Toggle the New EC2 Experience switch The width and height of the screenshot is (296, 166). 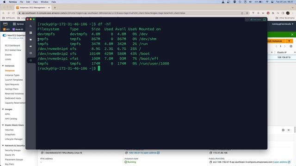[x=5, y=36]
